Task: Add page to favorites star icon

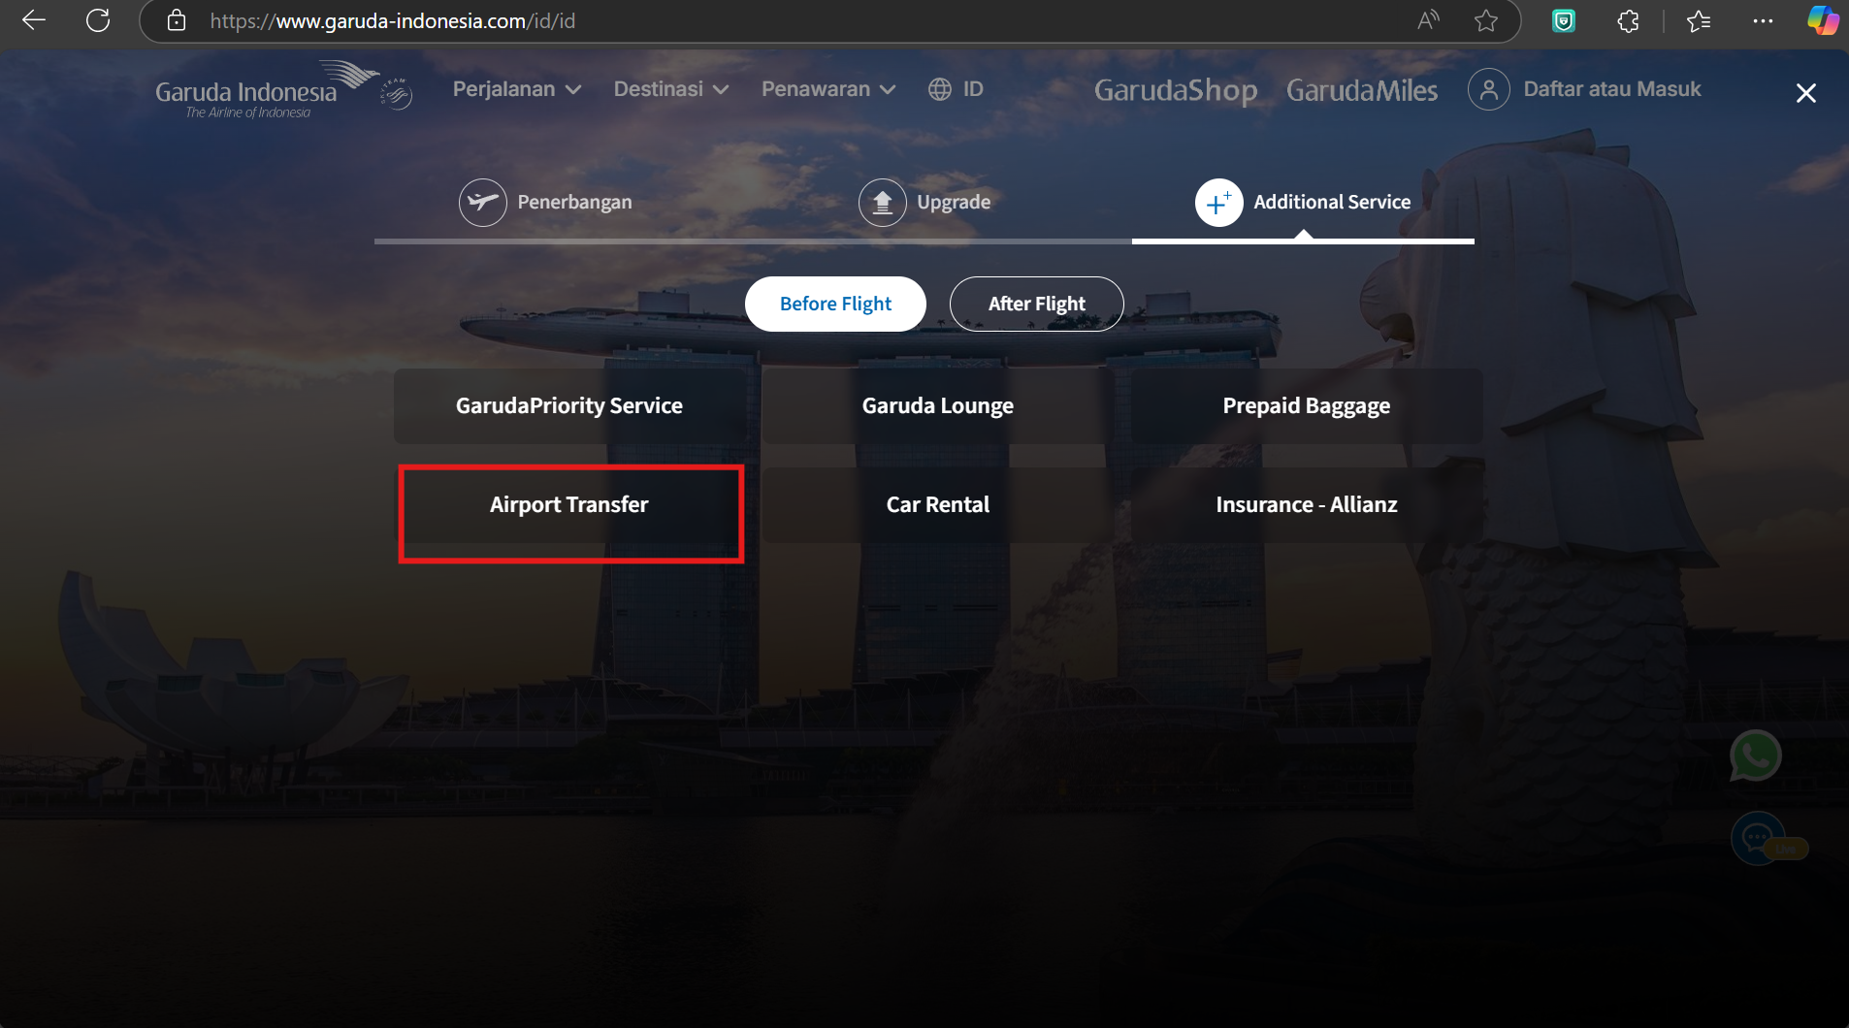Action: coord(1485,20)
